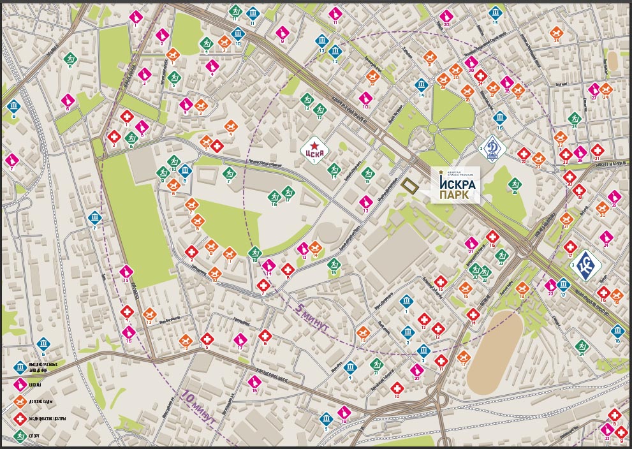Choose green sport marker number 21
Image resolution: width=632 pixels, height=449 pixels.
tap(376, 364)
